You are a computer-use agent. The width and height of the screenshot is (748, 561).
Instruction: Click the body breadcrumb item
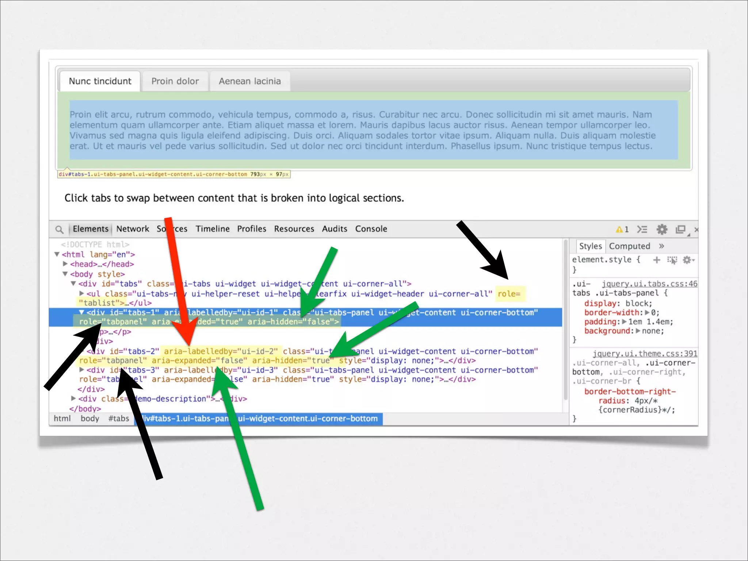pos(90,419)
